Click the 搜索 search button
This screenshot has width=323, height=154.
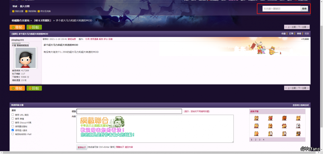(x=304, y=9)
